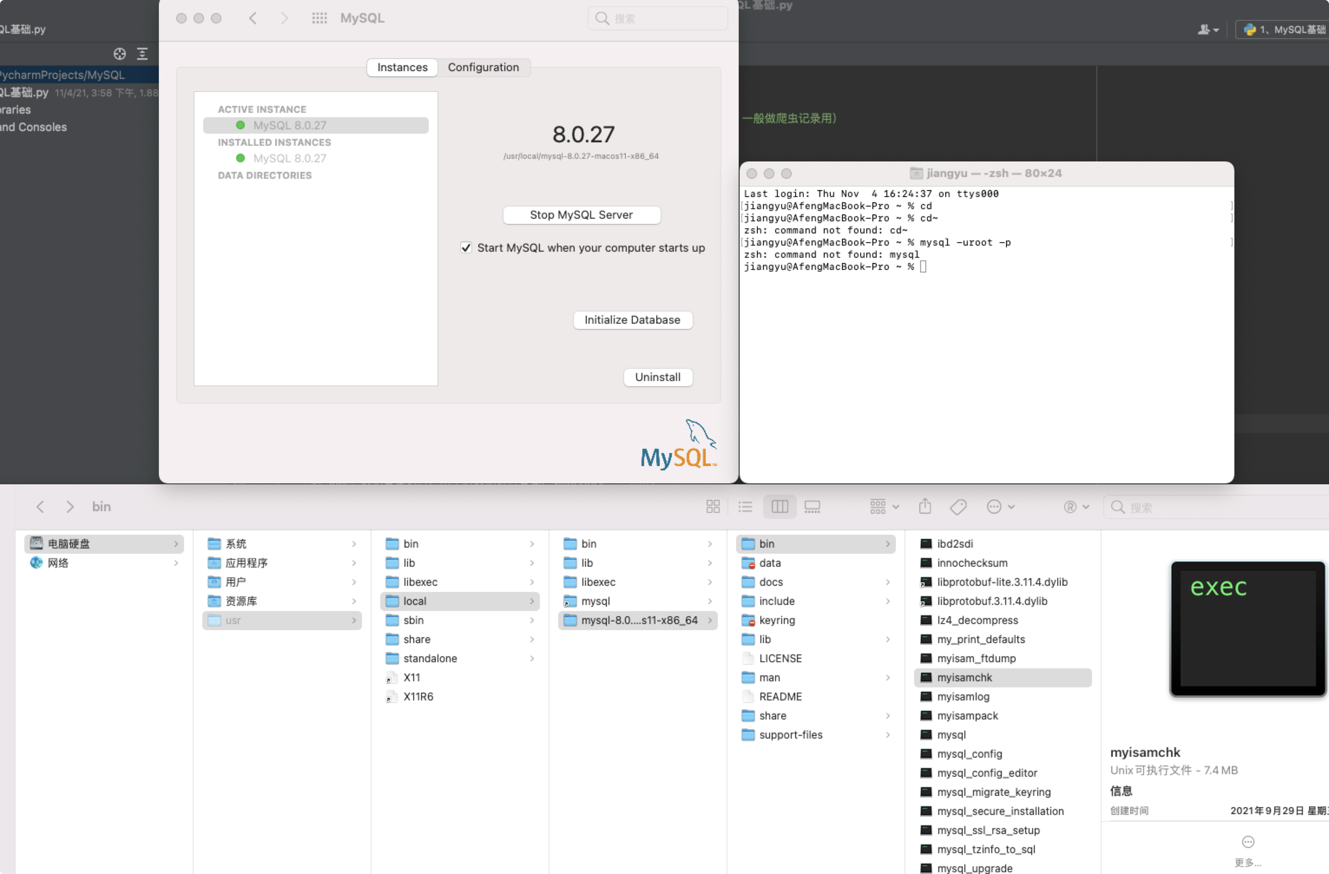Expand the usr folder chevron
This screenshot has height=874, width=1329.
tap(354, 620)
